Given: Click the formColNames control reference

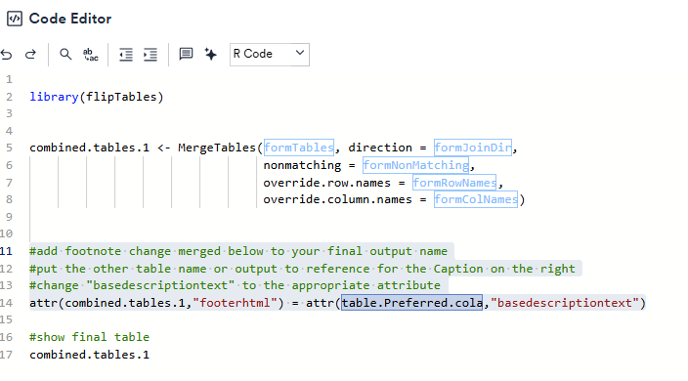Looking at the screenshot, I should coord(476,199).
